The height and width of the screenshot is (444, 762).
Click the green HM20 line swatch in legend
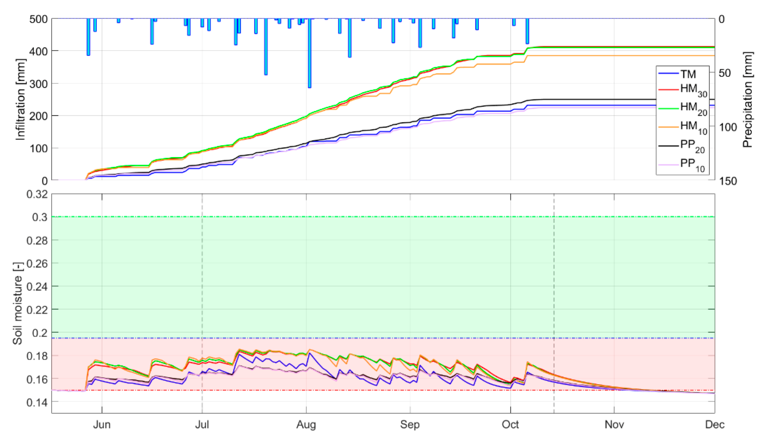pos(668,108)
